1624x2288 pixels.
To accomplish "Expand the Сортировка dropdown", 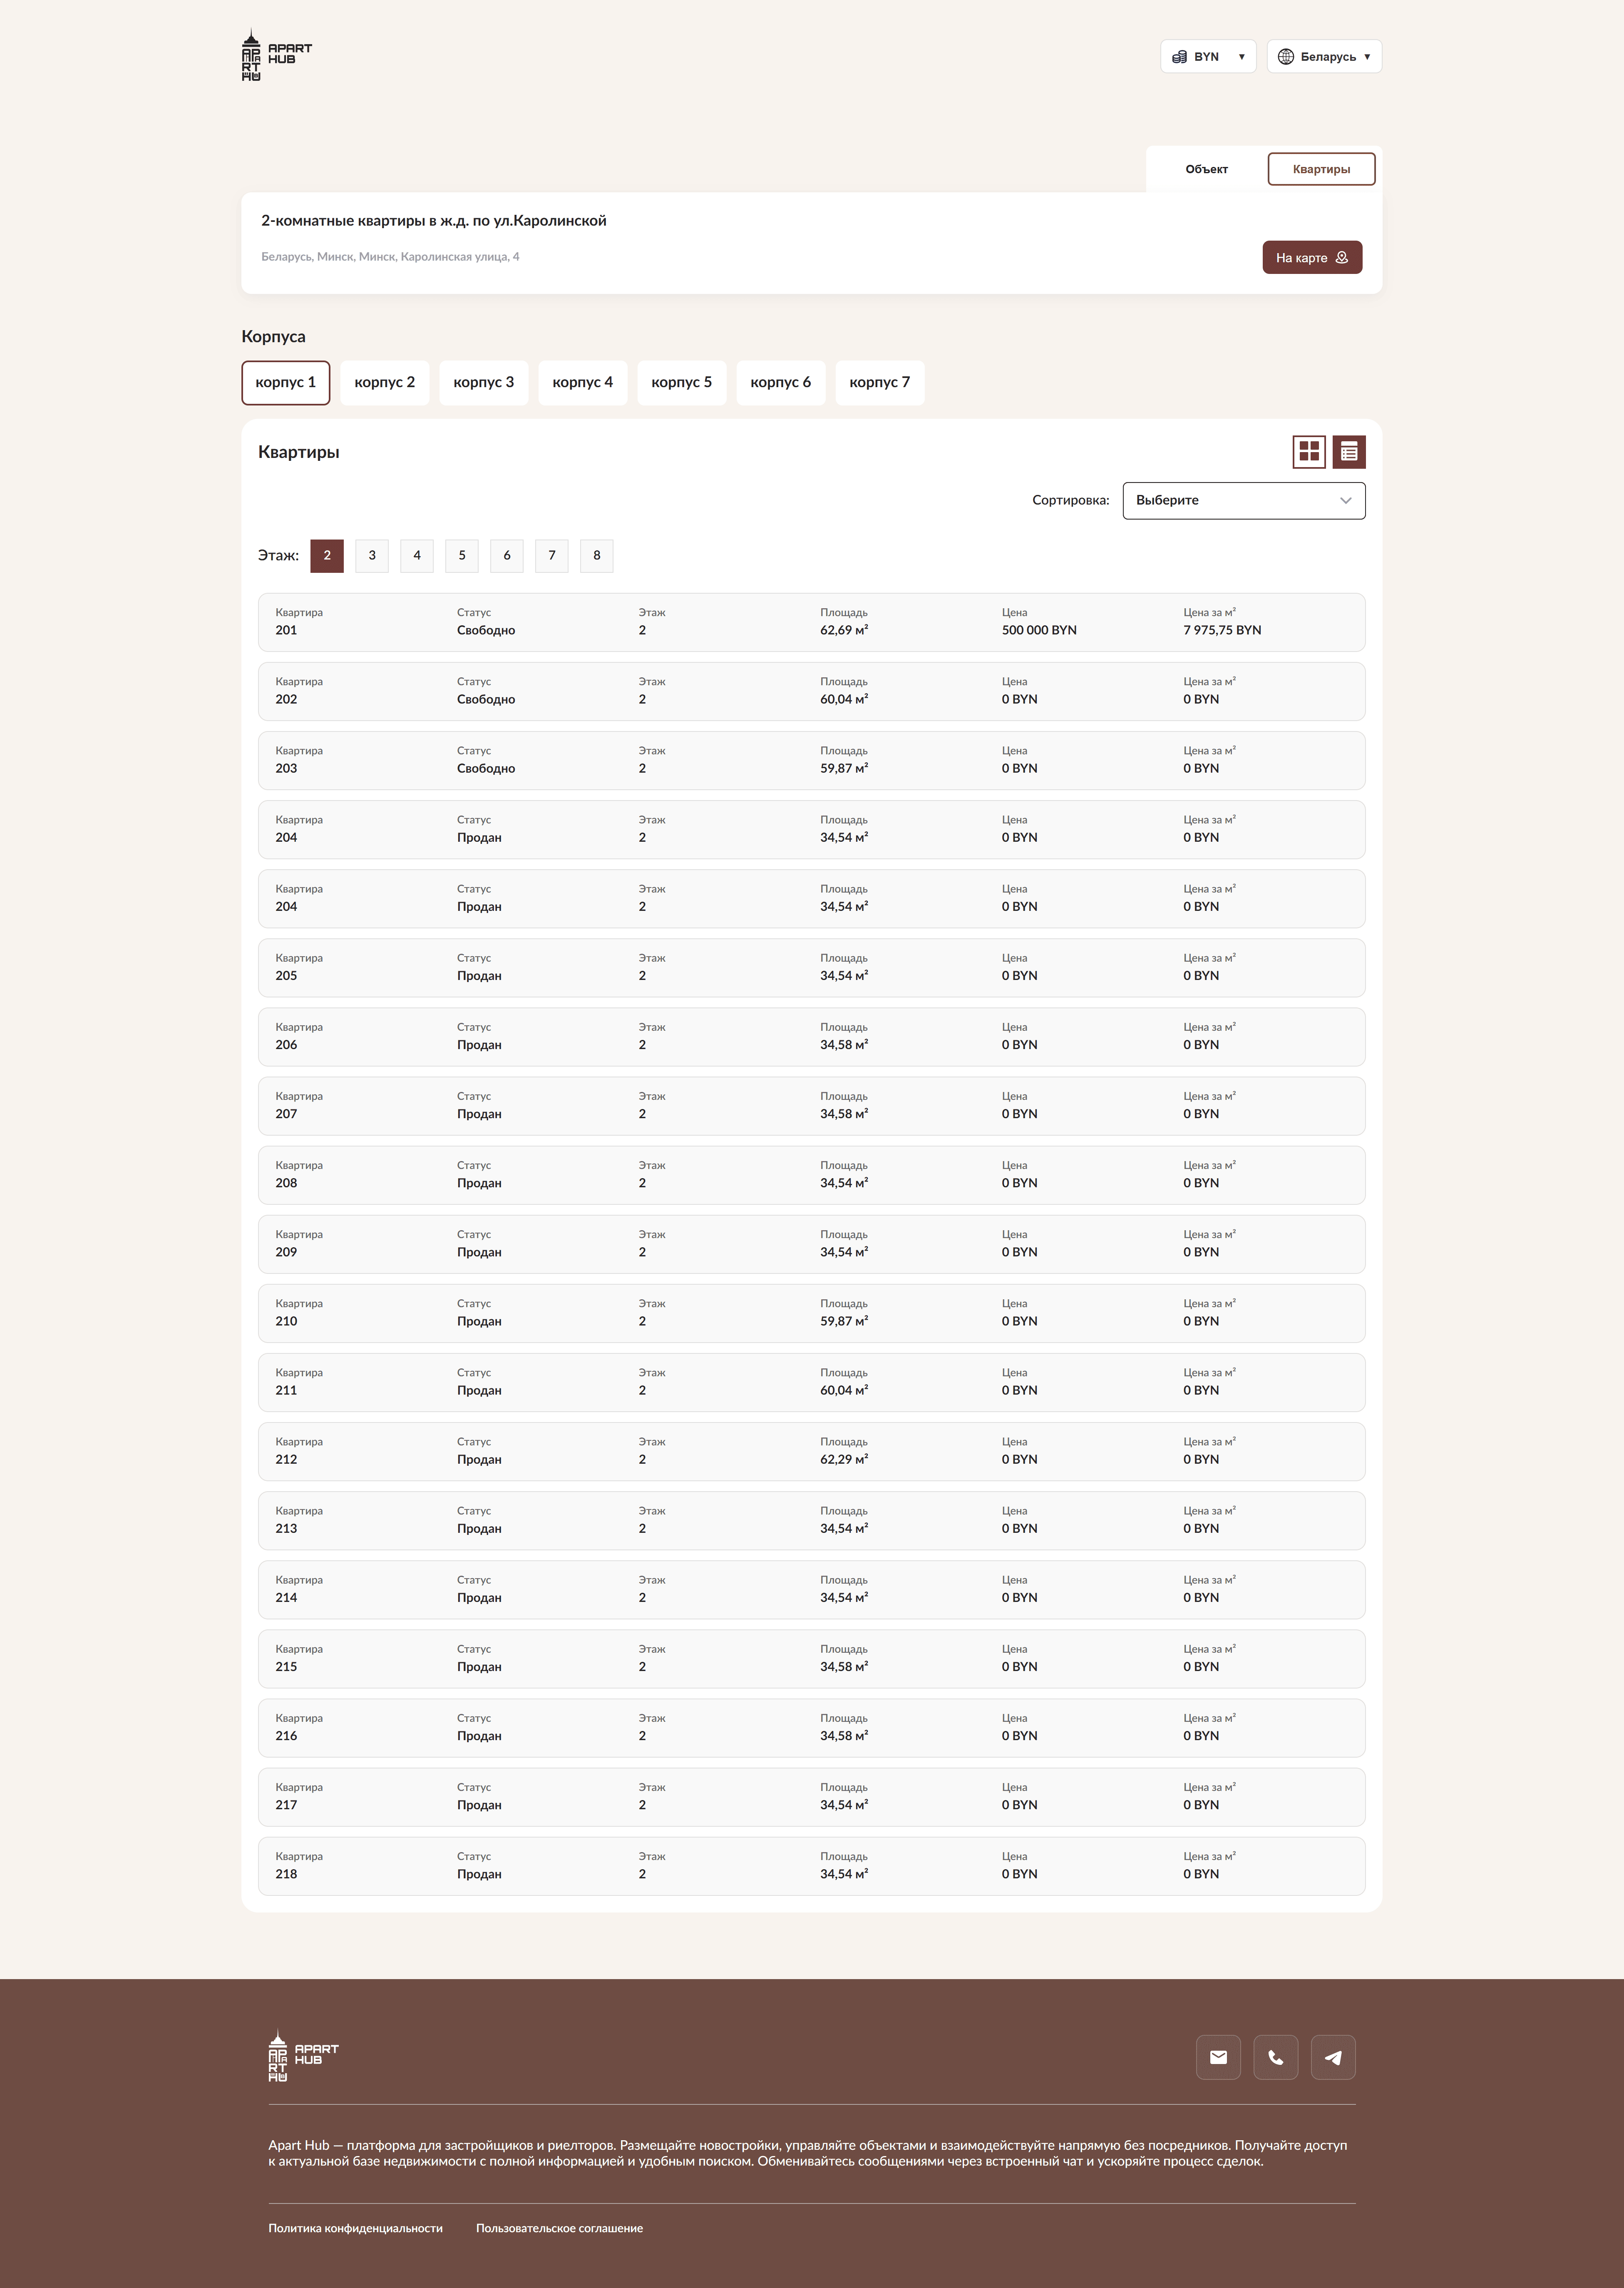I will [1243, 501].
